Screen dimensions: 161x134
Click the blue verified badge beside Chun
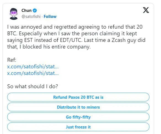pyautogui.click(x=35, y=10)
